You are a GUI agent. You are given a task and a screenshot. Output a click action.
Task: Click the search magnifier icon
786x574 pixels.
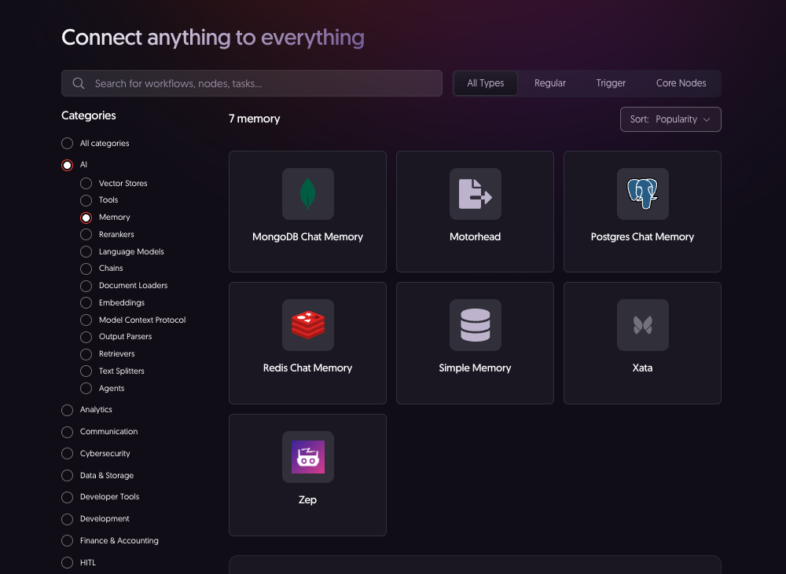click(79, 83)
